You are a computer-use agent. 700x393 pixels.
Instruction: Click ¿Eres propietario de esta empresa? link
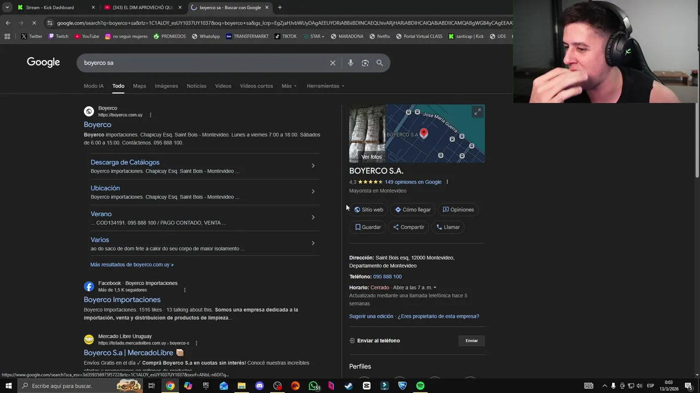(x=438, y=316)
